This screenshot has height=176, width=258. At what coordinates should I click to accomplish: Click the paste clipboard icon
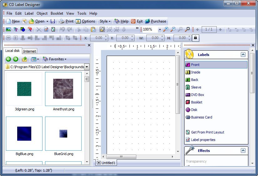point(93,29)
